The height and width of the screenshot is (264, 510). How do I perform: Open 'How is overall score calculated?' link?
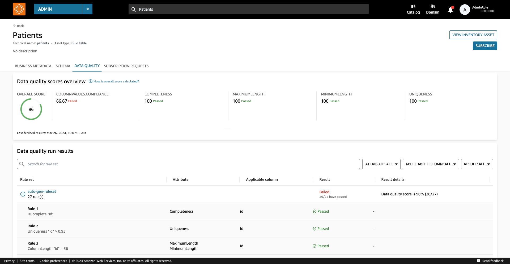tap(116, 81)
